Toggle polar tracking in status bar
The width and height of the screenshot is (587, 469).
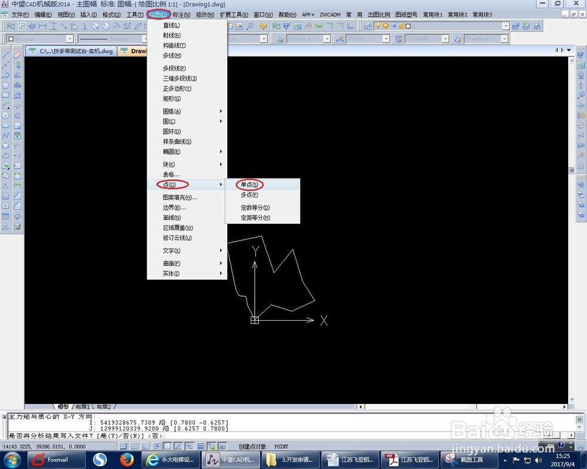click(x=156, y=446)
